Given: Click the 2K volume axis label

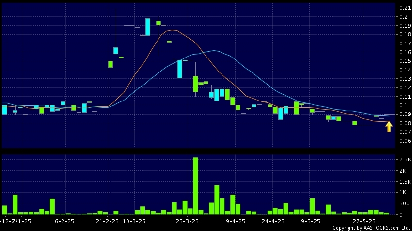Looking at the screenshot, I should click(x=403, y=171).
